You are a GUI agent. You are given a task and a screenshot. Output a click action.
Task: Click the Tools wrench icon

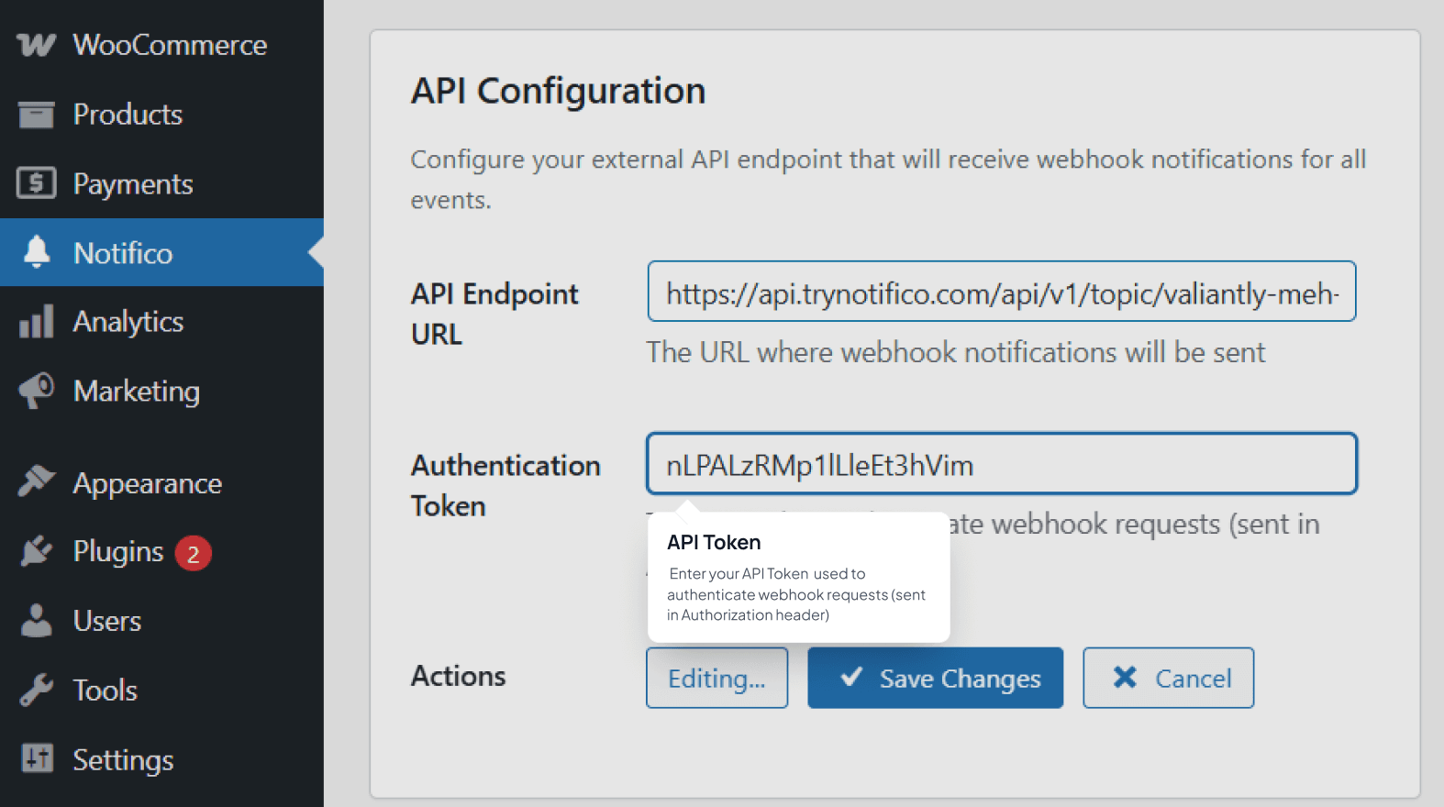click(x=36, y=691)
